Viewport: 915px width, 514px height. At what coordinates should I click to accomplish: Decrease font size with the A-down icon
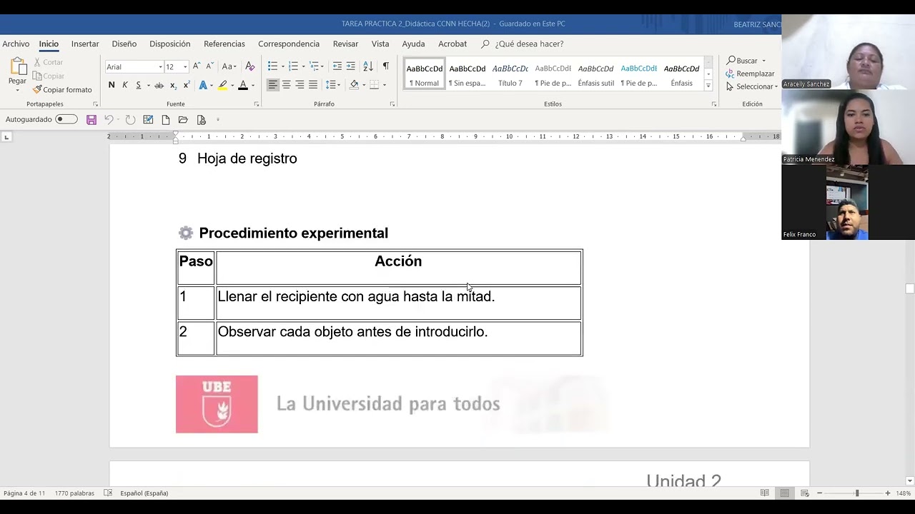[210, 66]
